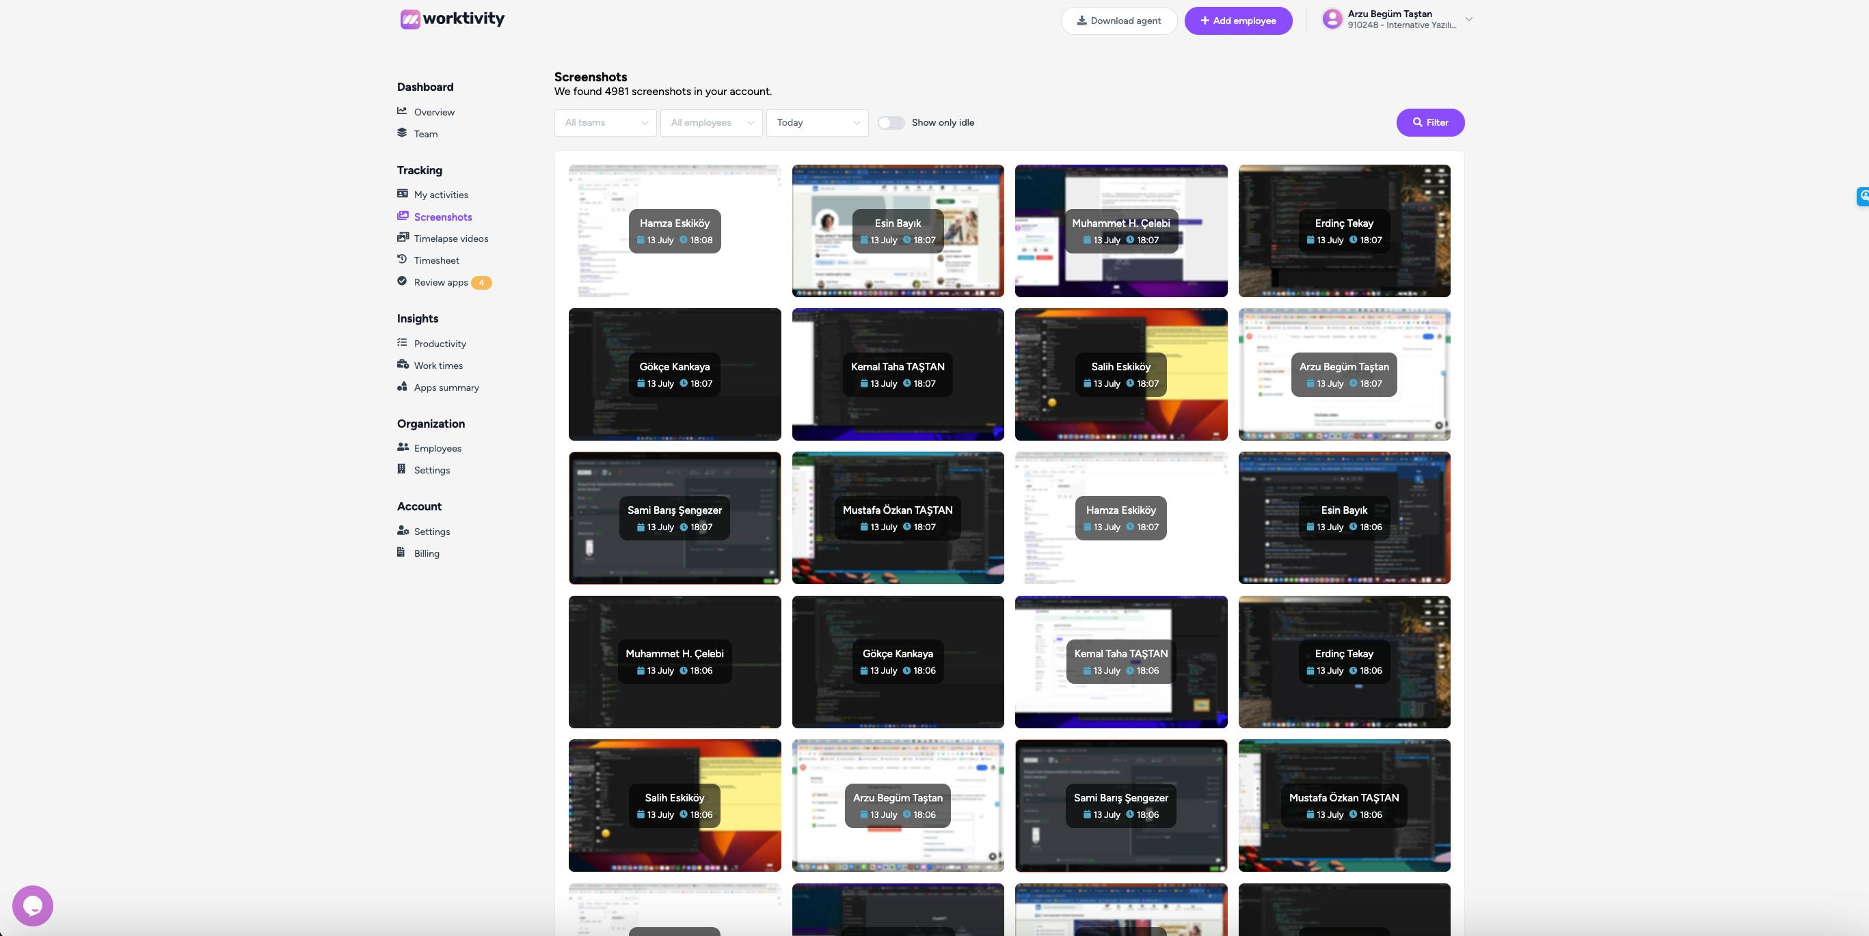Click the Review apps checkmark icon
Viewport: 1869px width, 936px height.
[x=402, y=281]
